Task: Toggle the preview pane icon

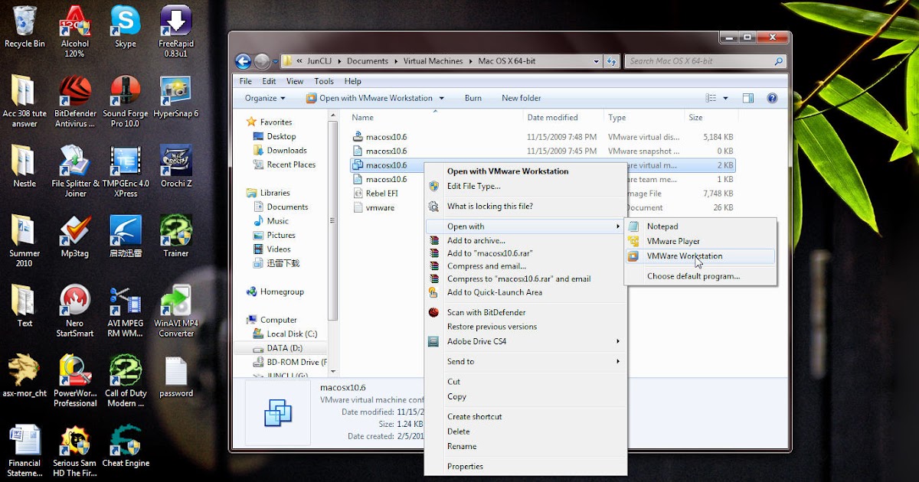Action: click(x=748, y=98)
